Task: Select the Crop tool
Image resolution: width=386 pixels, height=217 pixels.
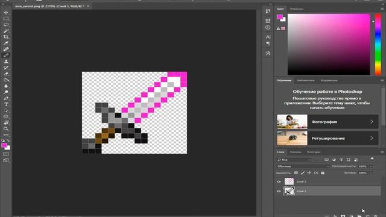Action: pos(6,37)
